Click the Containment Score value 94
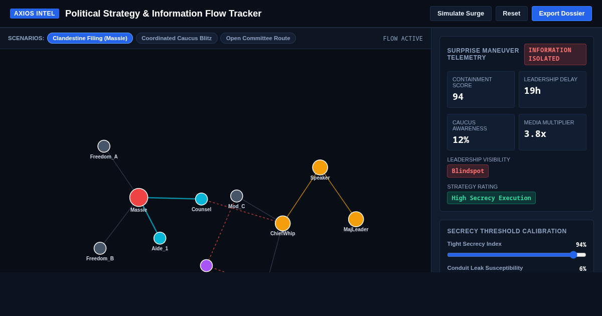The image size is (602, 316). [x=458, y=97]
